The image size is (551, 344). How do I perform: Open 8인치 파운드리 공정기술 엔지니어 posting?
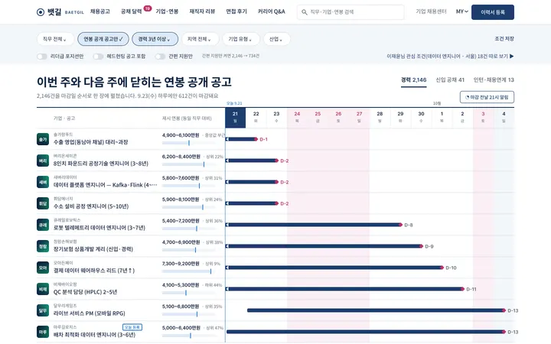point(101,164)
